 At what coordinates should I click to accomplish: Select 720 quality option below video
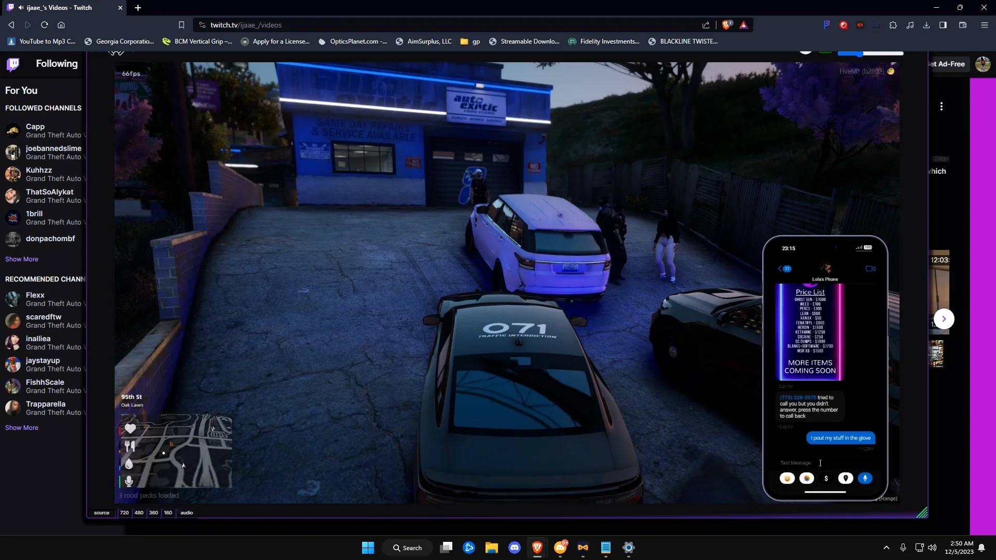click(125, 513)
